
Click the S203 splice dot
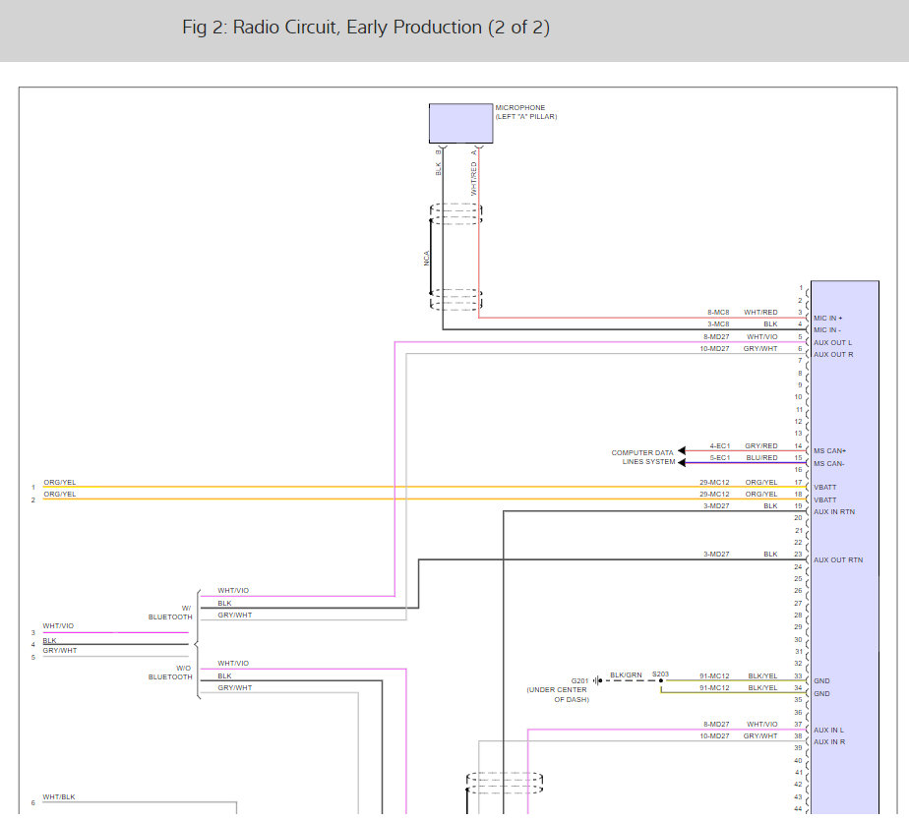pos(660,680)
